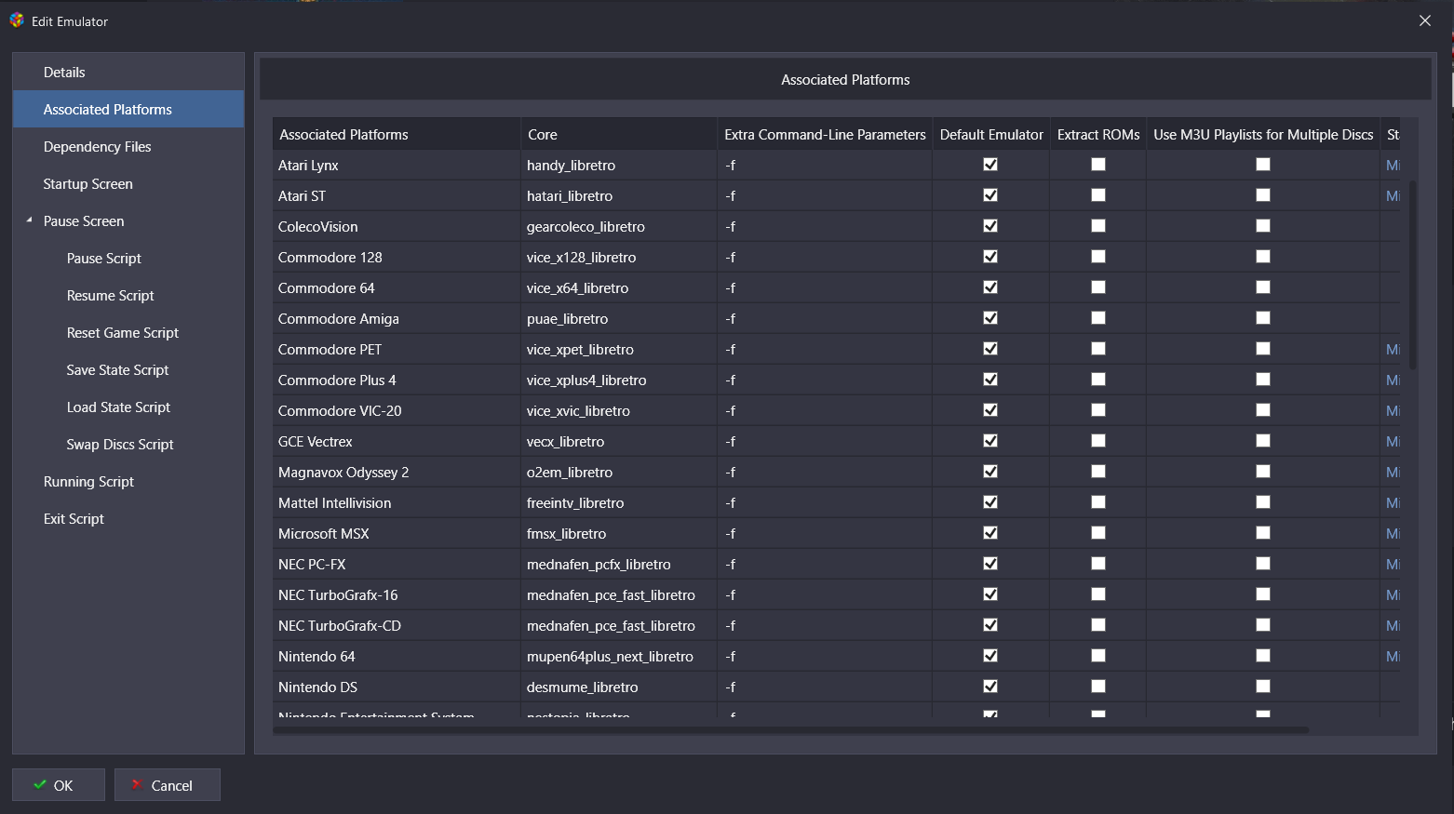Screen dimensions: 1454x814
Task: Open the Running Script section
Action: [128, 482]
